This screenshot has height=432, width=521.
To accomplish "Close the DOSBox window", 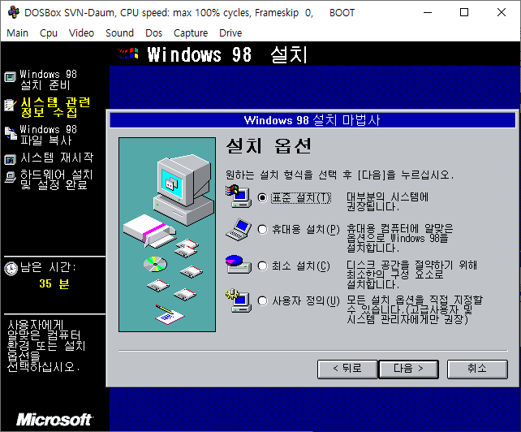I will coord(502,13).
